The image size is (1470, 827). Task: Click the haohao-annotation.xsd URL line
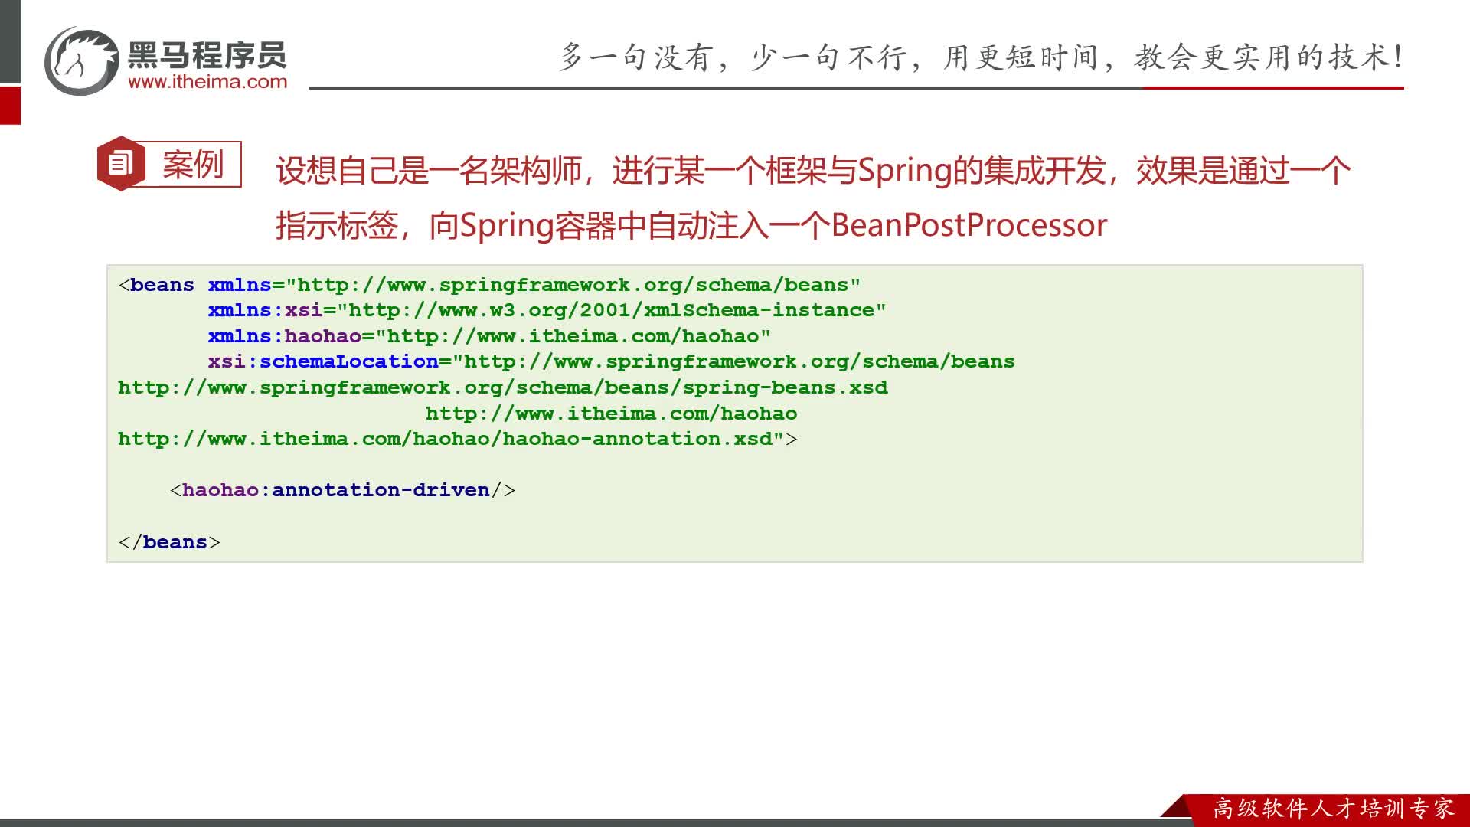pos(457,439)
